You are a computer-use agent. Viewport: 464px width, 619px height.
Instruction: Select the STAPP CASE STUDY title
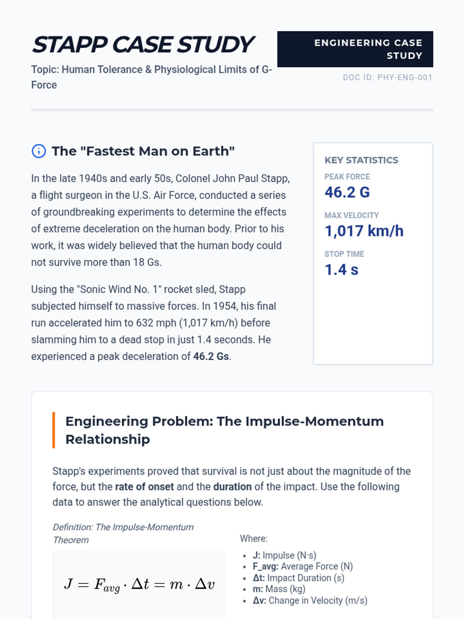143,44
